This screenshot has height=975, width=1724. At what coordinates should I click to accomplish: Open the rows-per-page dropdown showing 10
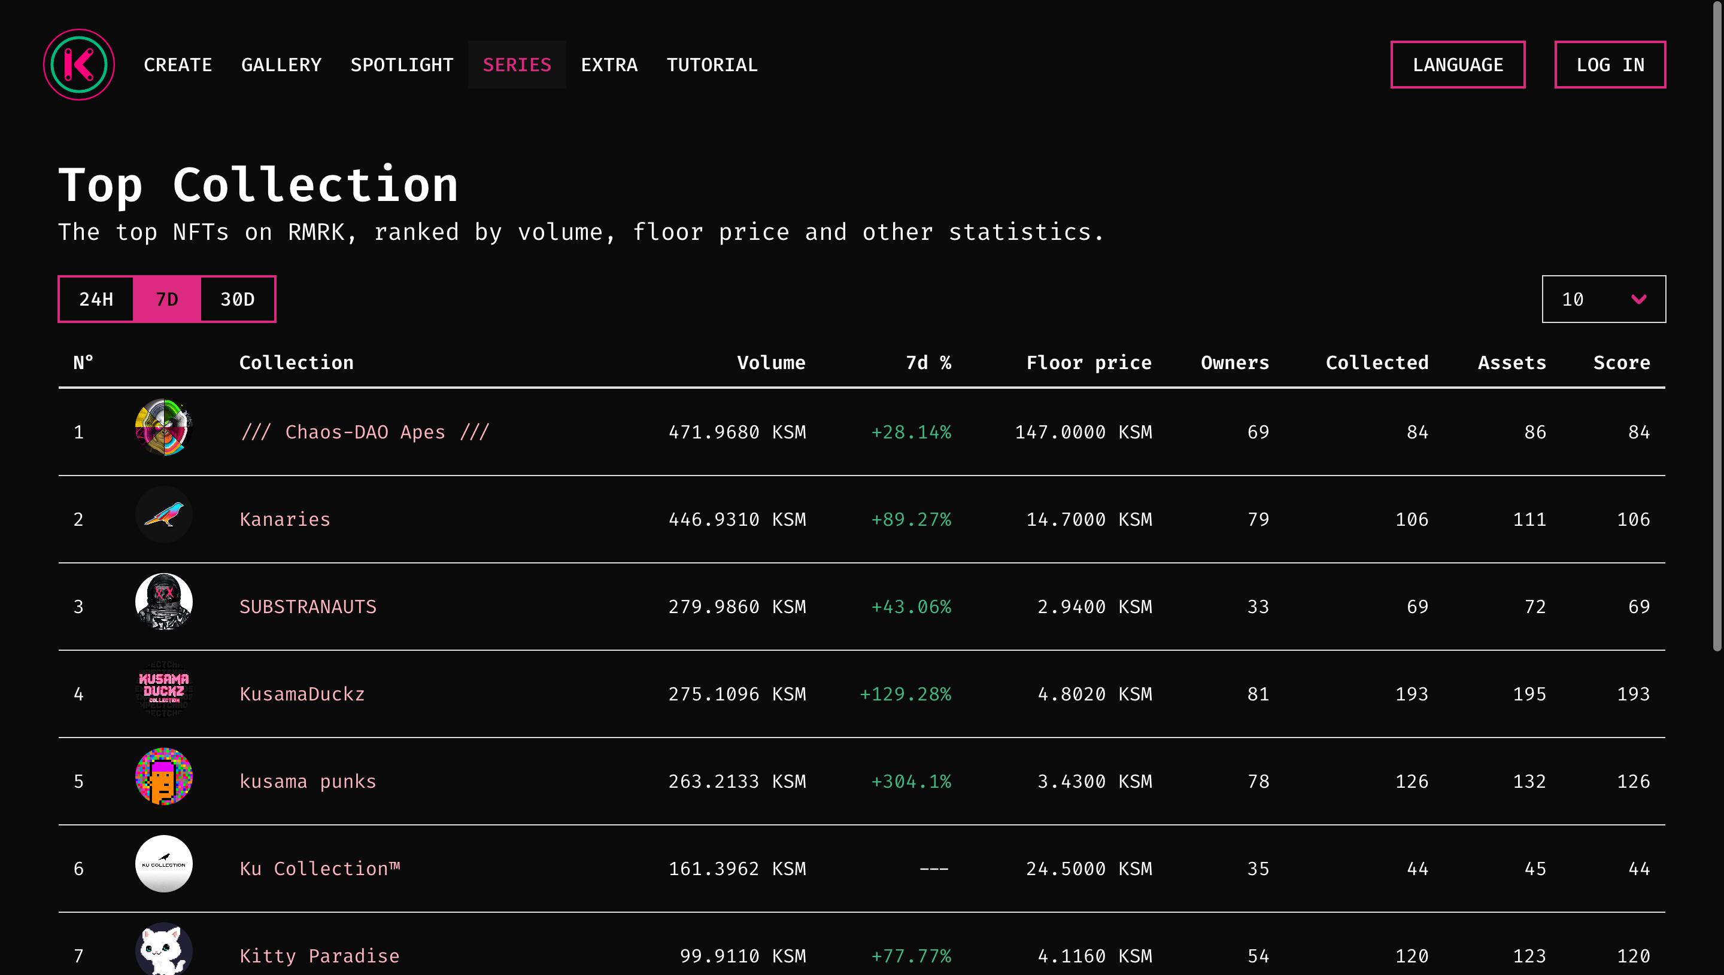point(1602,299)
